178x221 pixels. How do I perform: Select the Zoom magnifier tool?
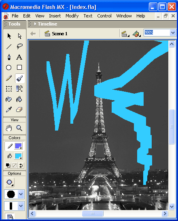point(19,128)
